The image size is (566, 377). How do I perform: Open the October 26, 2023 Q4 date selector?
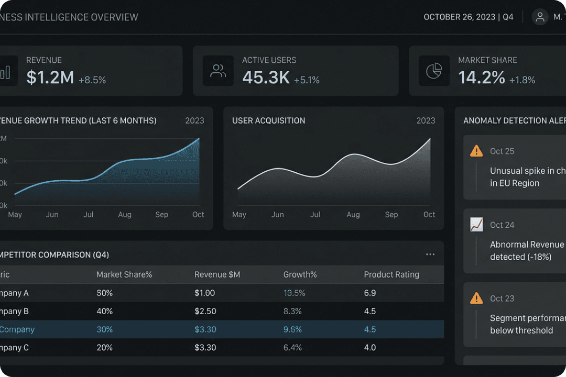469,17
